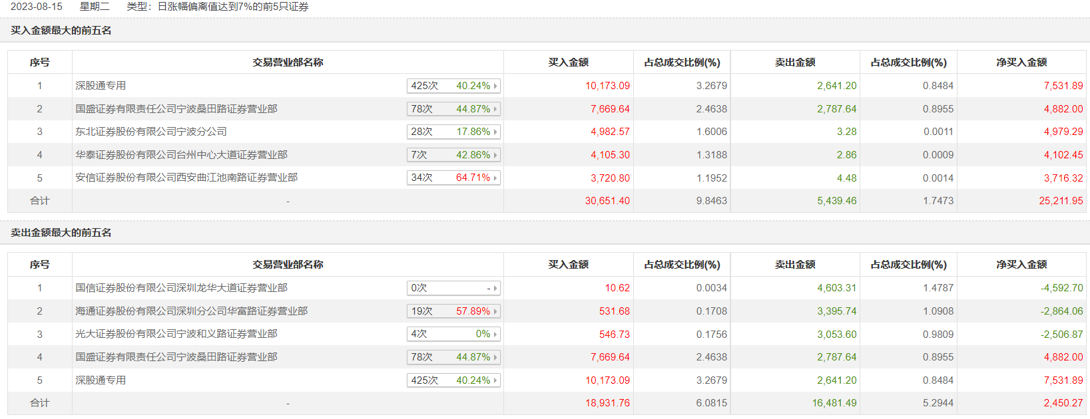Expand 深股通专用 425次 box under 买入金额最大的前五名

click(x=495, y=86)
